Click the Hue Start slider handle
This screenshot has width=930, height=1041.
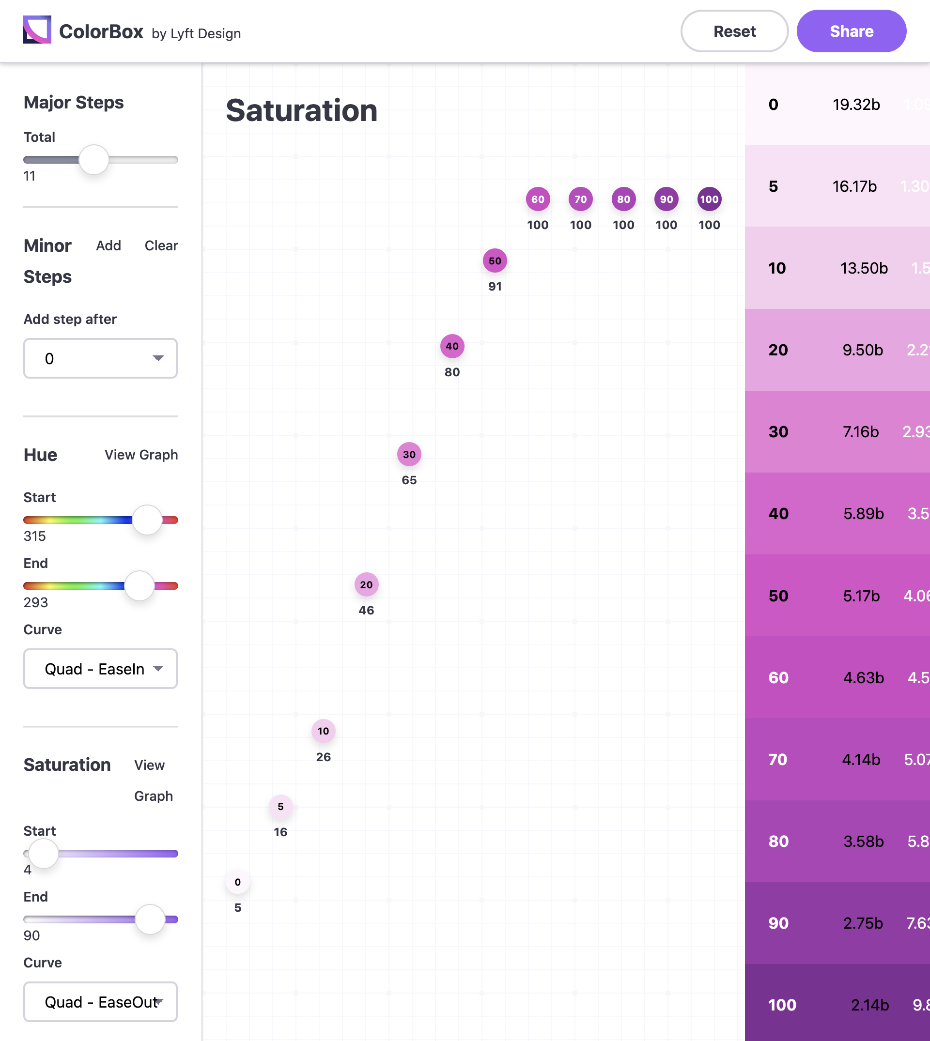pyautogui.click(x=147, y=520)
